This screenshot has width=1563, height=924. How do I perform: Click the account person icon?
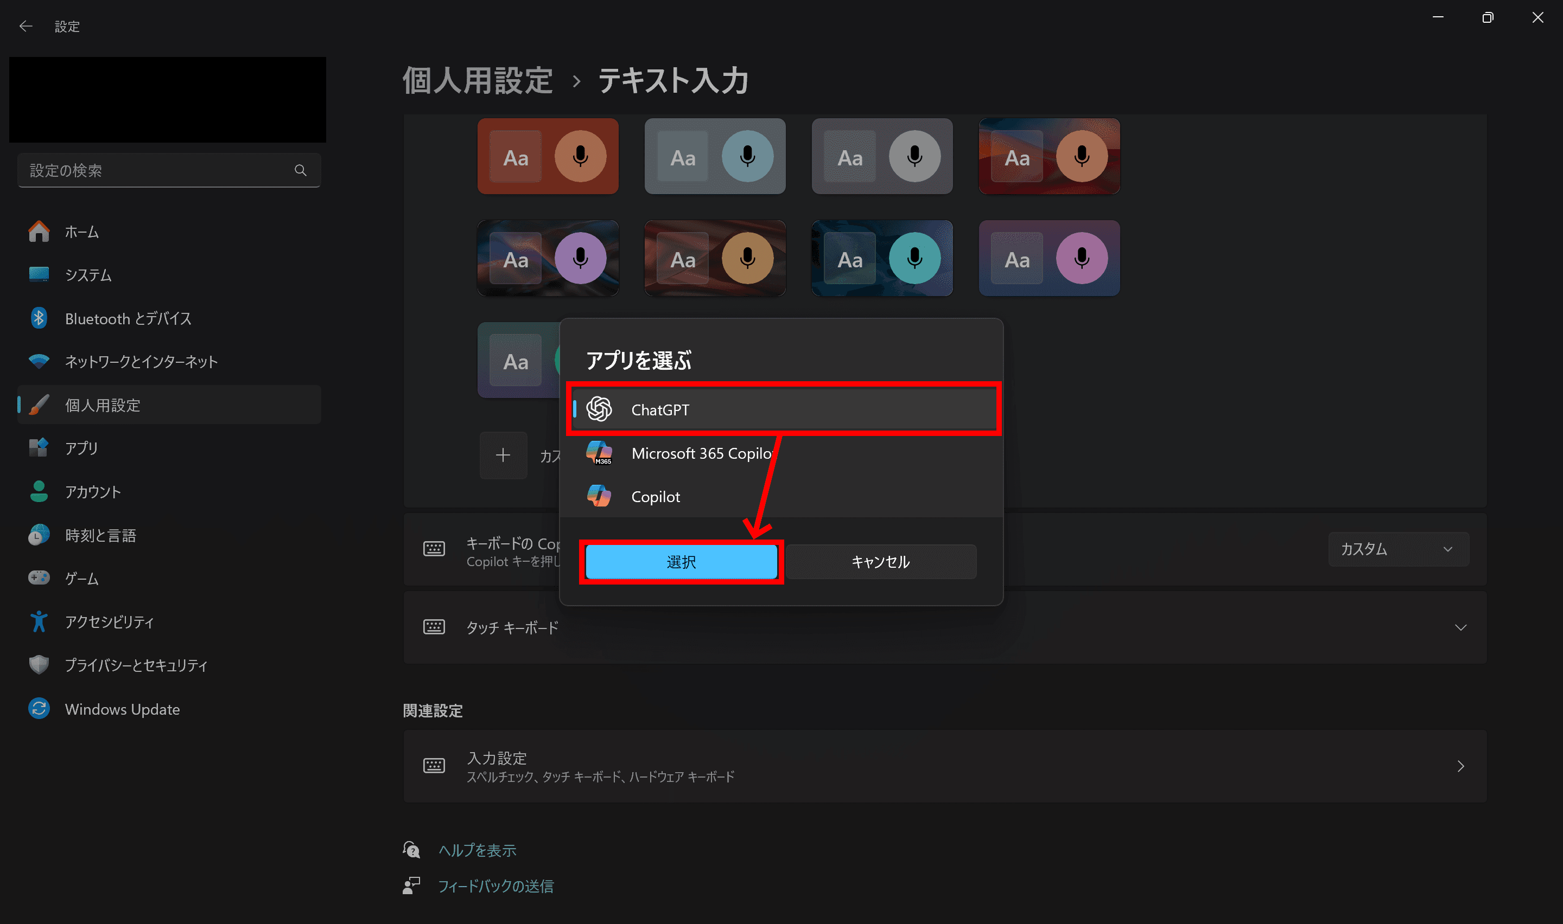[39, 491]
